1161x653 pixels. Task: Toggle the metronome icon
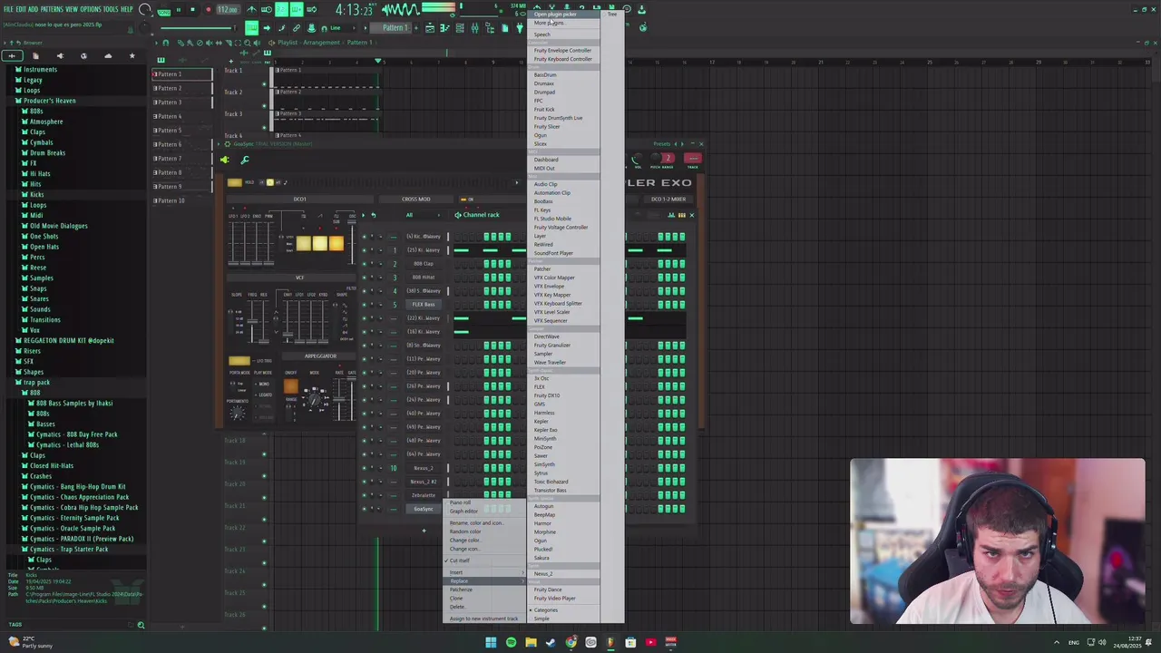251,9
